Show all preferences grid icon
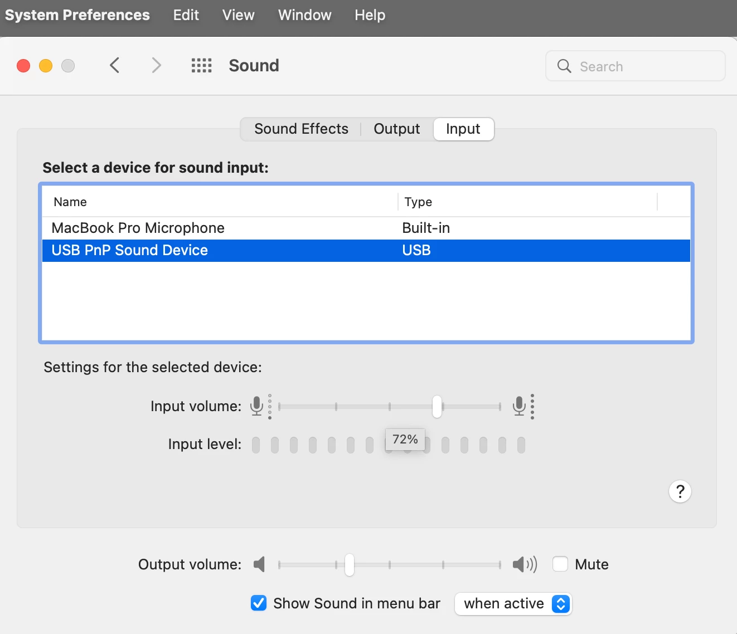 (201, 66)
